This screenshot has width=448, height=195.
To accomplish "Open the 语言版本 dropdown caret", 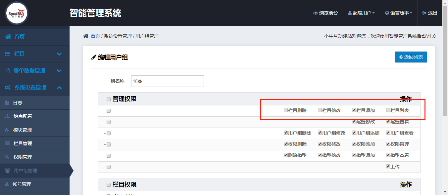I will (x=411, y=13).
